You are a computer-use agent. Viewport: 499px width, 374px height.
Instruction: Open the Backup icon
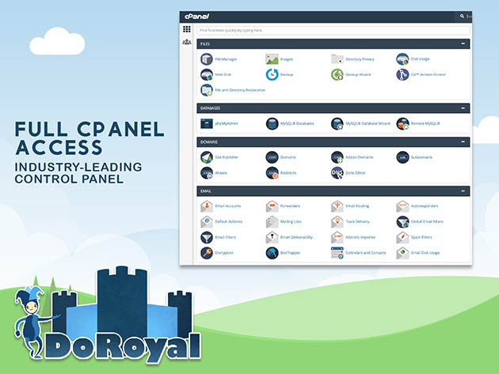tap(272, 74)
